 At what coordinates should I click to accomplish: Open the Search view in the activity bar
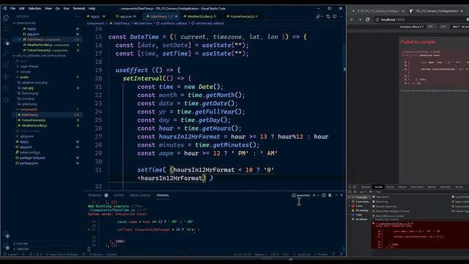[6, 29]
